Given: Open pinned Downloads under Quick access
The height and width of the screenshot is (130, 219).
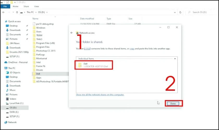Looking at the screenshot, I should point(13,30).
